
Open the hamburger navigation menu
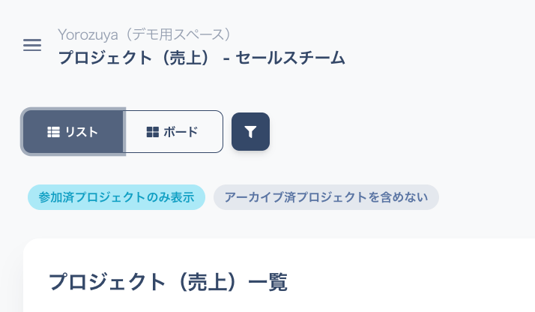(32, 45)
